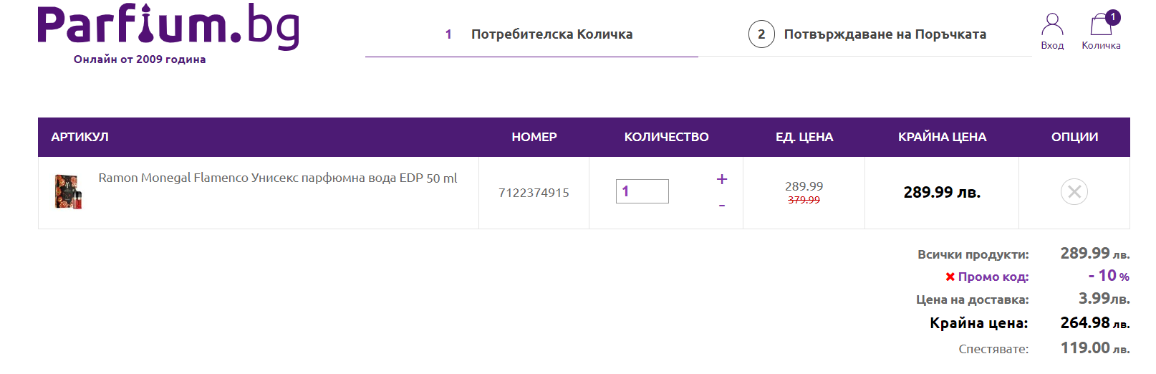1156x374 pixels.
Task: Click the Промо код link
Action: (993, 277)
